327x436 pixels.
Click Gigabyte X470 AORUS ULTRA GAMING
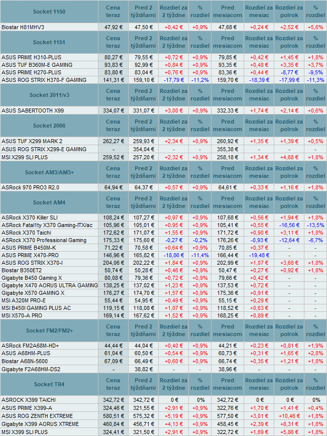[50, 285]
